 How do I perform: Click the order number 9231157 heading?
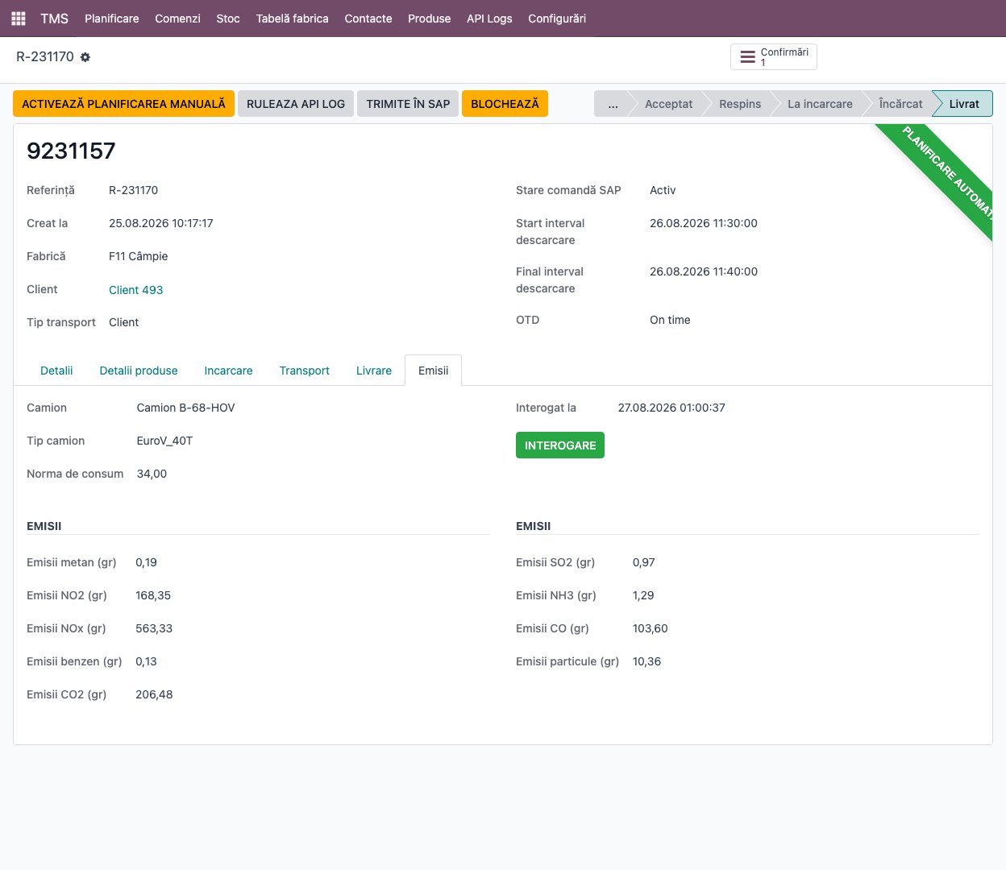coord(71,151)
